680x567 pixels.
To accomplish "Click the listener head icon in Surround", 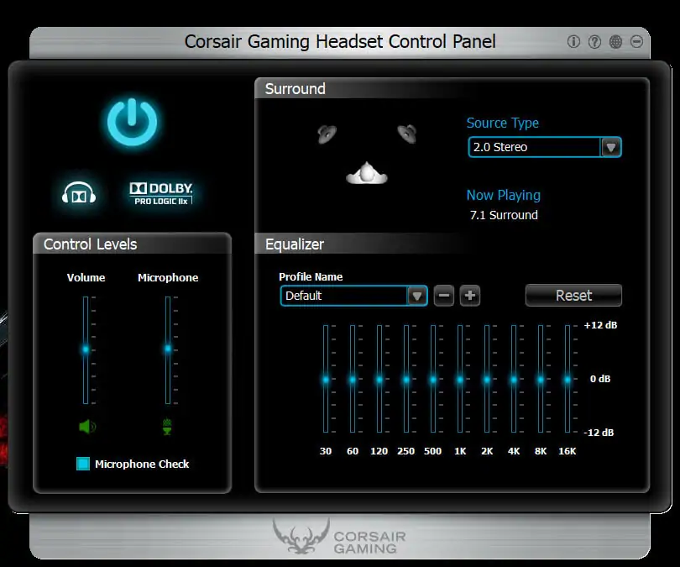I will click(367, 173).
